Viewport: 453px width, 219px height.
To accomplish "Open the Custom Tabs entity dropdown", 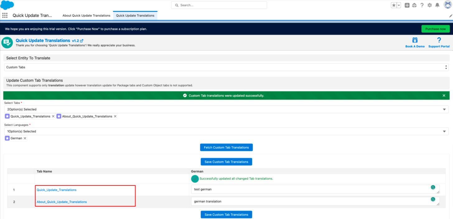I will pyautogui.click(x=226, y=67).
